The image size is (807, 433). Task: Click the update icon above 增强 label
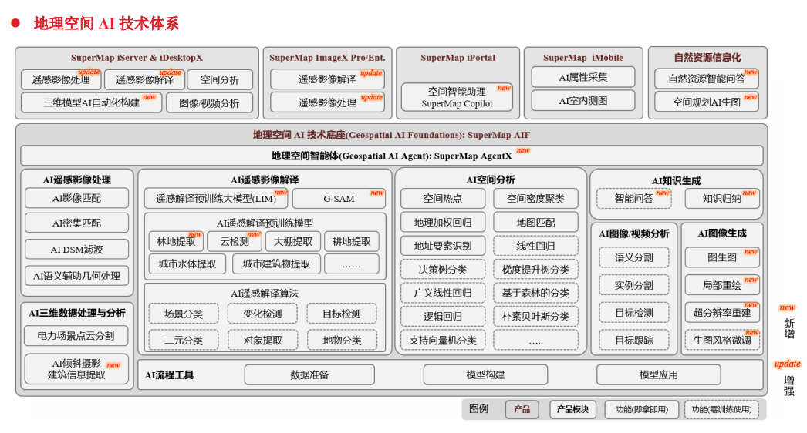(788, 364)
